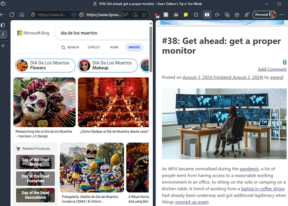
Task: Follow the 'pandemic' link in article text
Action: 249,169
